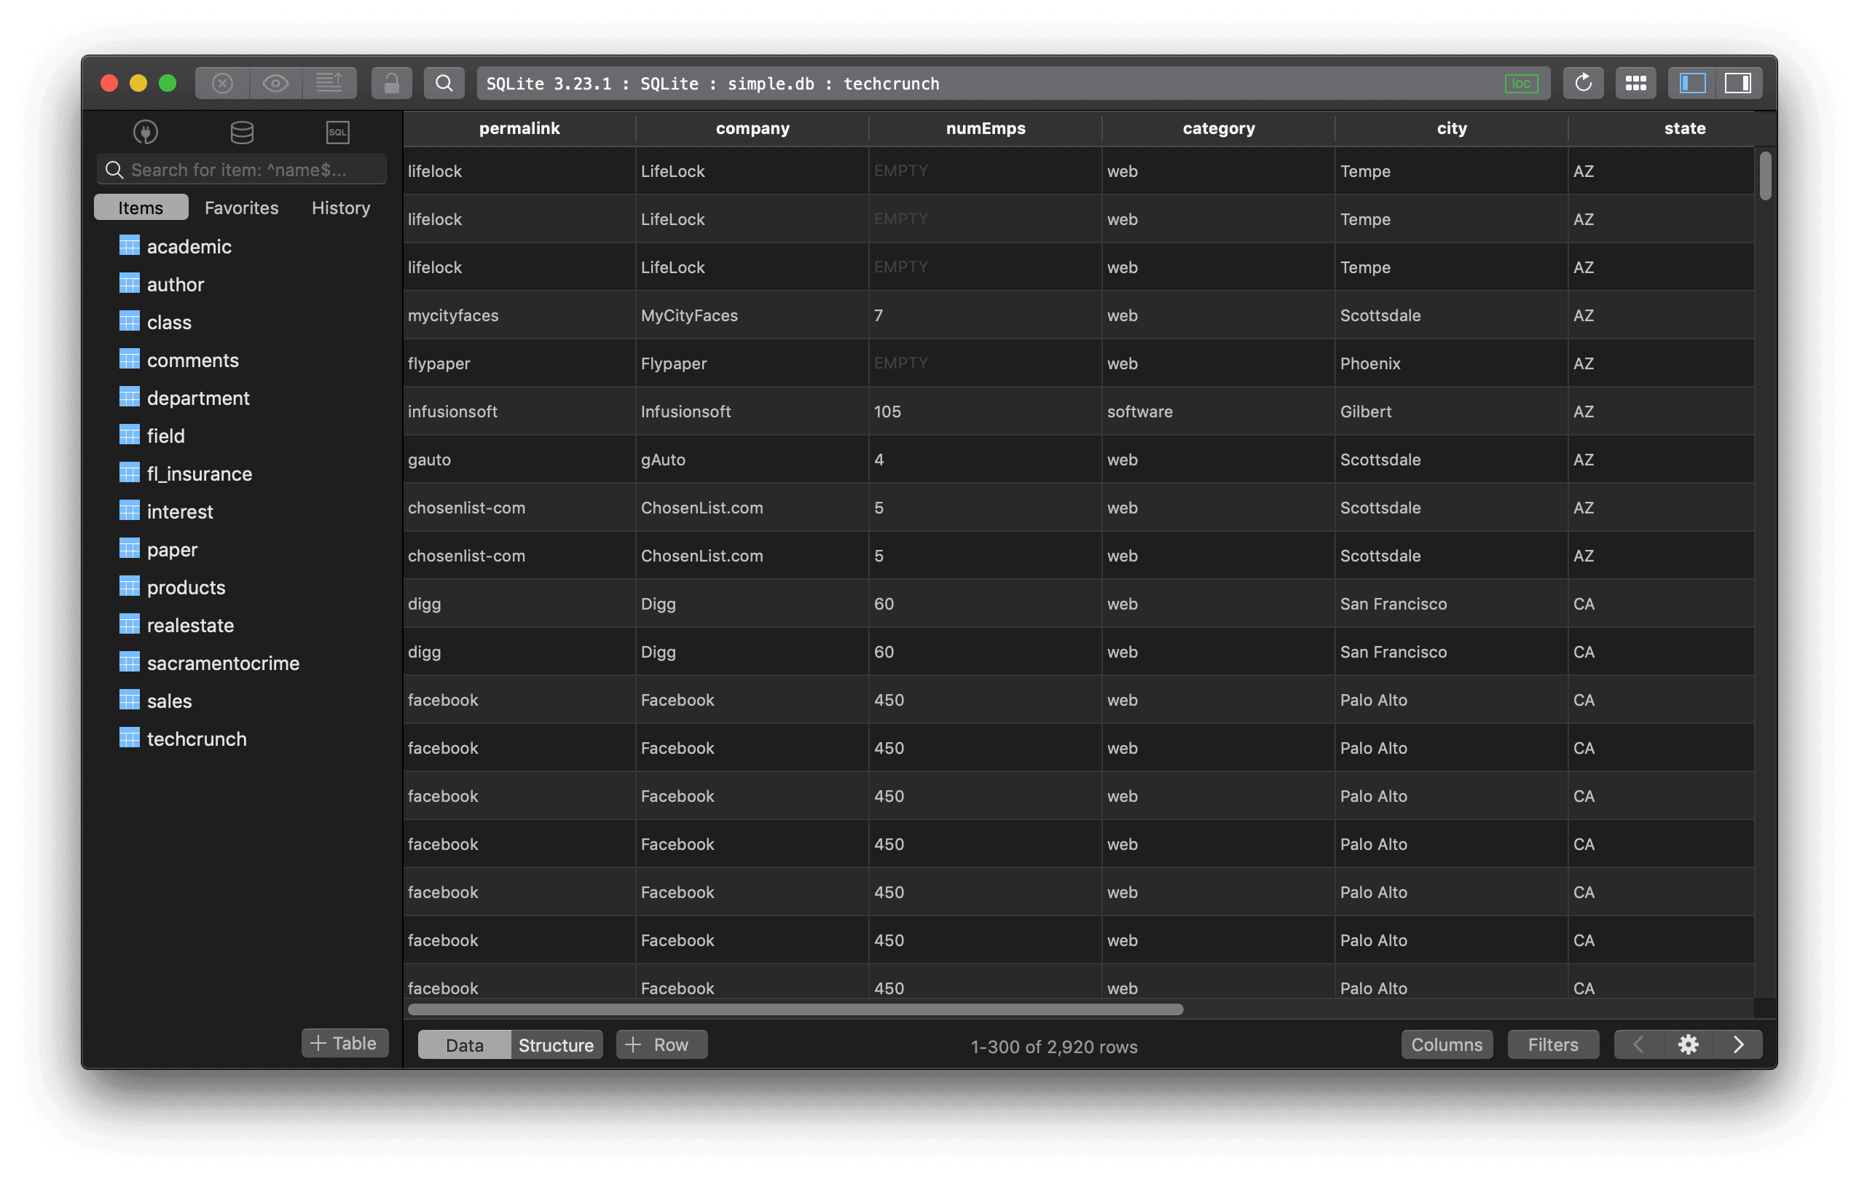Click the lock icon in toolbar
Viewport: 1859px width, 1177px height.
391,83
